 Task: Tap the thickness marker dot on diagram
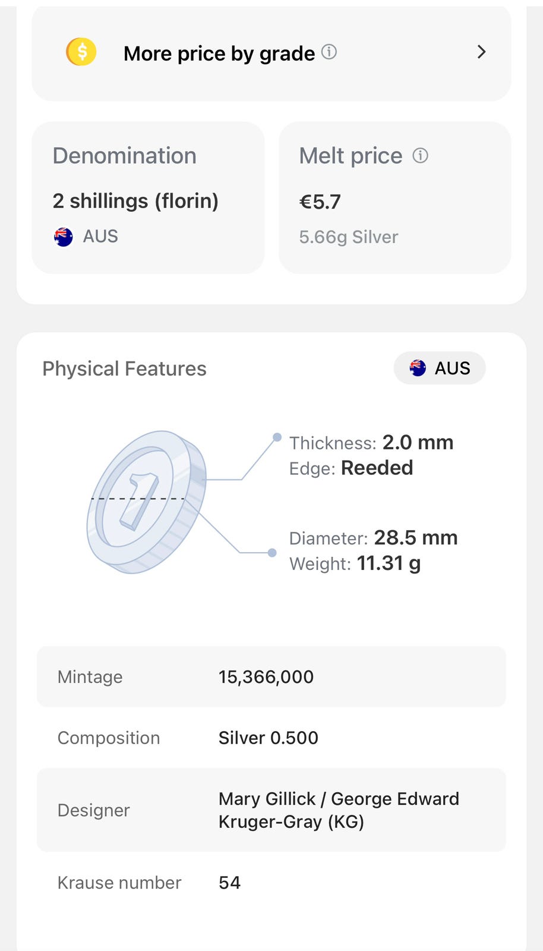(277, 437)
